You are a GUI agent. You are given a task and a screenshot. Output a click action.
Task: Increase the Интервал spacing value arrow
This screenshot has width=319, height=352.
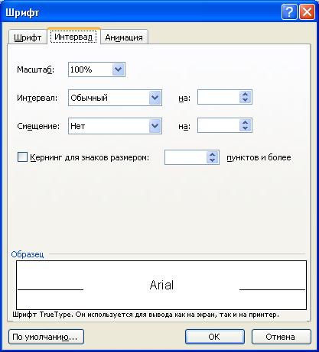(x=245, y=95)
